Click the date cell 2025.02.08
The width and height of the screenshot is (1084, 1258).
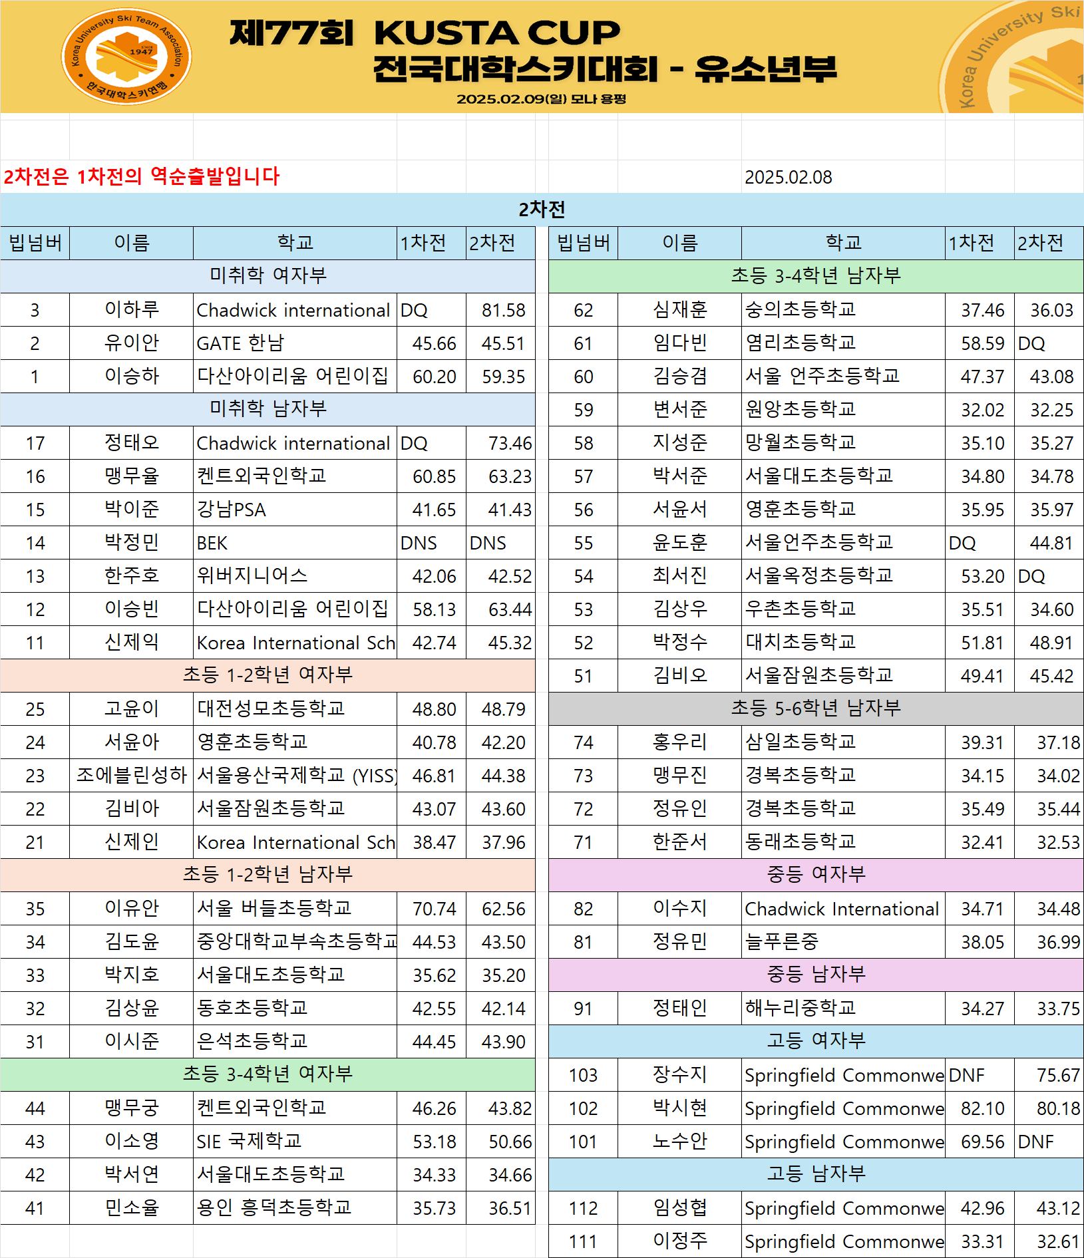[843, 177]
